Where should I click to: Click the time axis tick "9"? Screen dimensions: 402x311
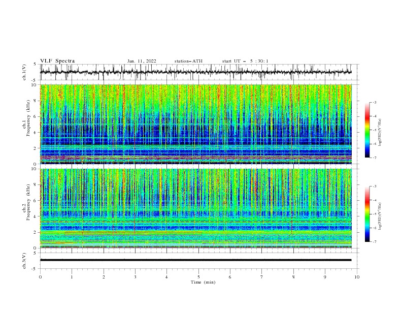point(325,277)
